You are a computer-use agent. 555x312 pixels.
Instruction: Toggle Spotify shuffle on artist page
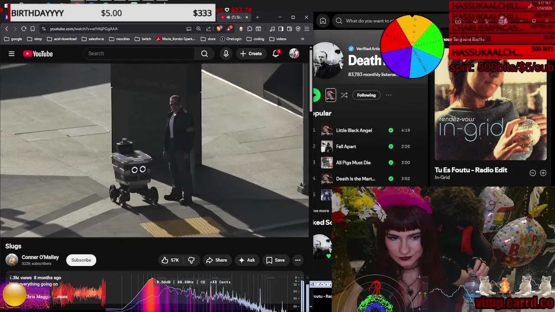(344, 95)
